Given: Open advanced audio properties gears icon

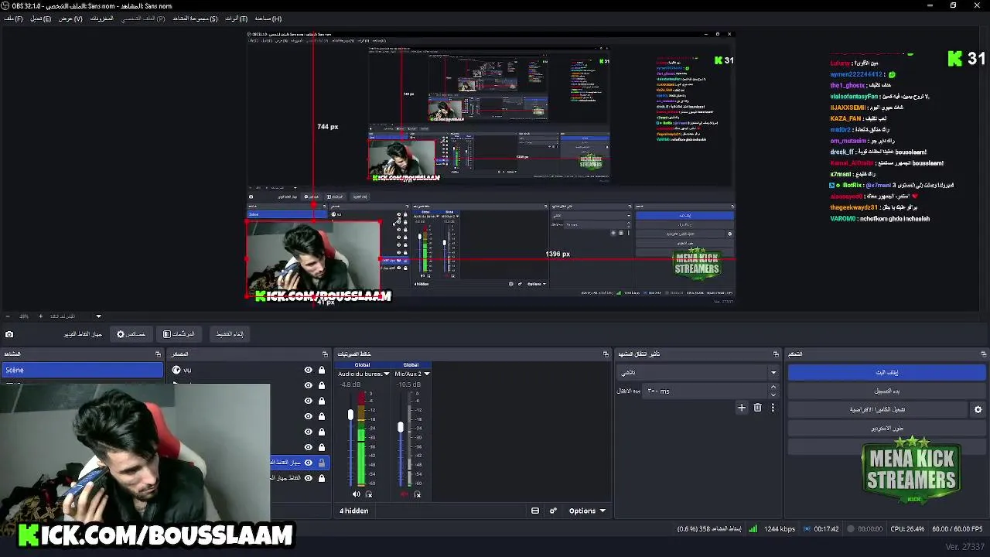Looking at the screenshot, I should [x=553, y=511].
